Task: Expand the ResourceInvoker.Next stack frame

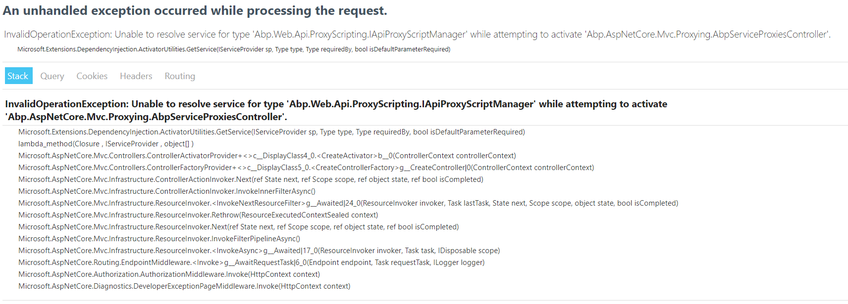Action: click(x=238, y=227)
